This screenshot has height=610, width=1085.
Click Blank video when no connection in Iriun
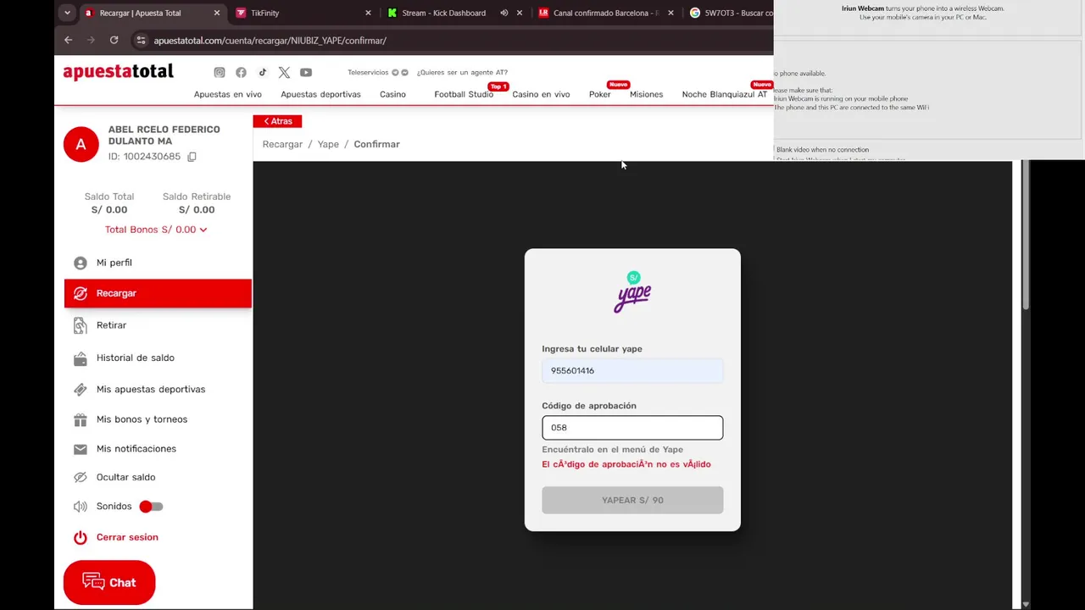point(822,150)
